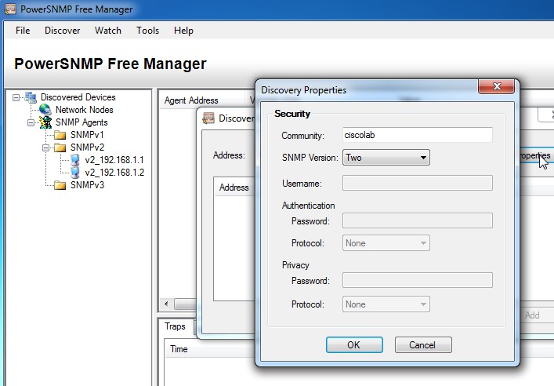Select the Network Nodes tree item

click(84, 110)
